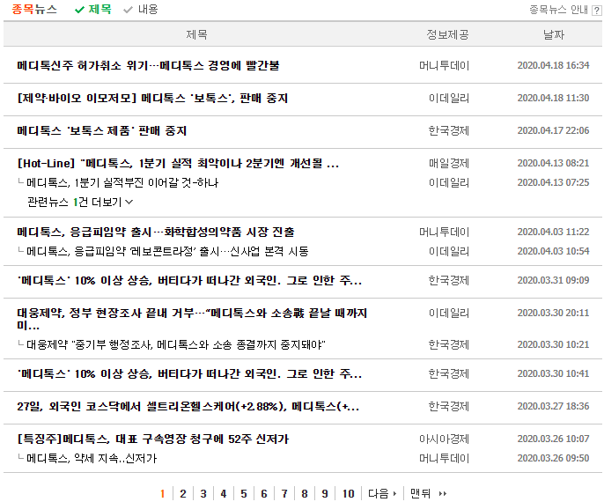Open the 10% 이상 상승 article dated 2020.03.30
The width and height of the screenshot is (604, 502).
point(189,373)
